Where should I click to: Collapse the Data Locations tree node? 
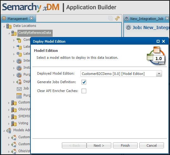click(4, 26)
